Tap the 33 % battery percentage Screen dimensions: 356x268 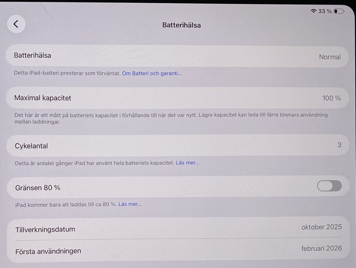point(325,11)
